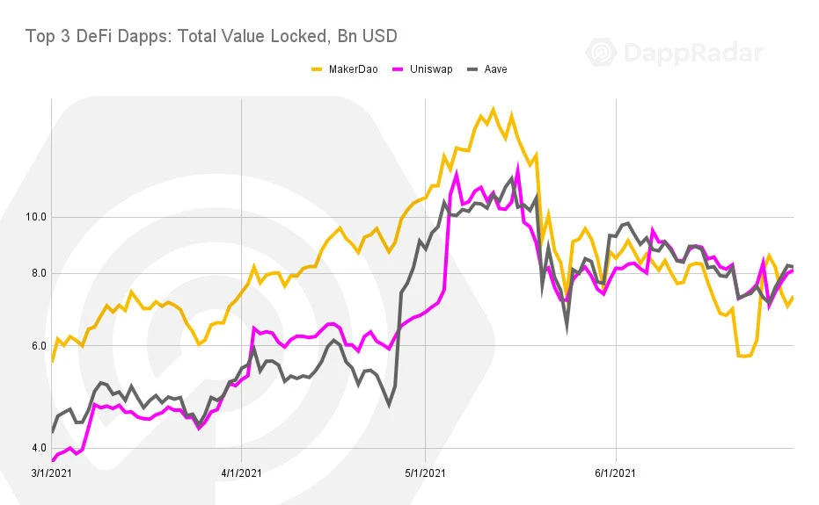Select the Uniswap legend label

tap(431, 69)
